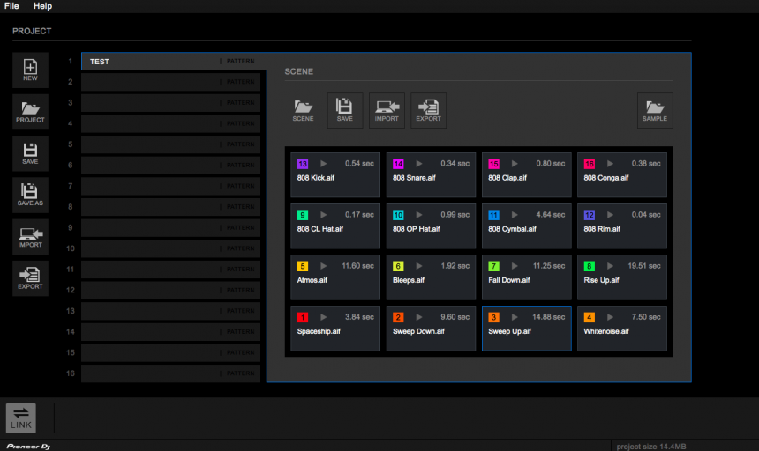Preview play Whitenoise.aif sample
The image size is (759, 451).
point(610,317)
